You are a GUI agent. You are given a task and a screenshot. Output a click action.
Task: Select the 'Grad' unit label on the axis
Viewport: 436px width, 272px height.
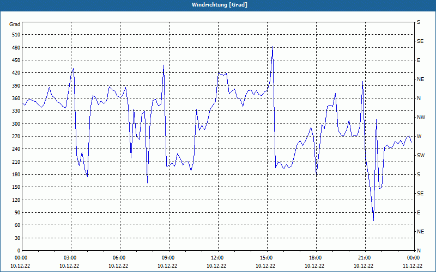(15, 24)
